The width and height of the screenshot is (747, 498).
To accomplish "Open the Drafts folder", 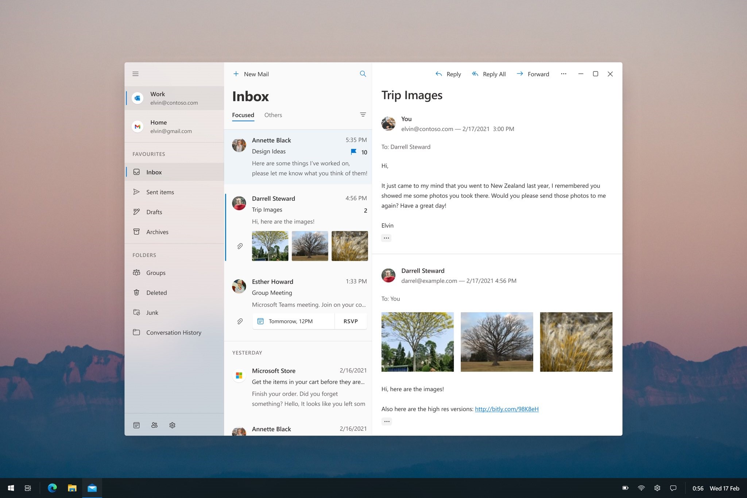I will [x=174, y=212].
